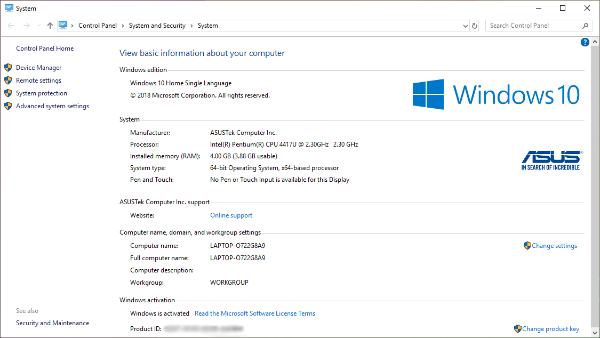The width and height of the screenshot is (600, 338).
Task: Click the Online support website link
Action: [x=231, y=215]
